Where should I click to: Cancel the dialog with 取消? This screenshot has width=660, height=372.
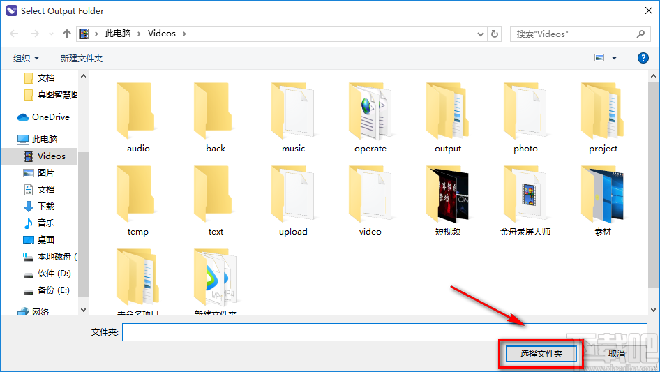pyautogui.click(x=617, y=353)
